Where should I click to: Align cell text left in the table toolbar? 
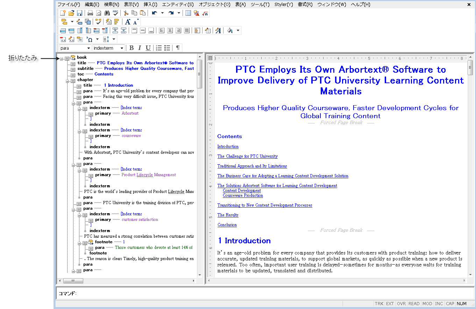(161, 30)
